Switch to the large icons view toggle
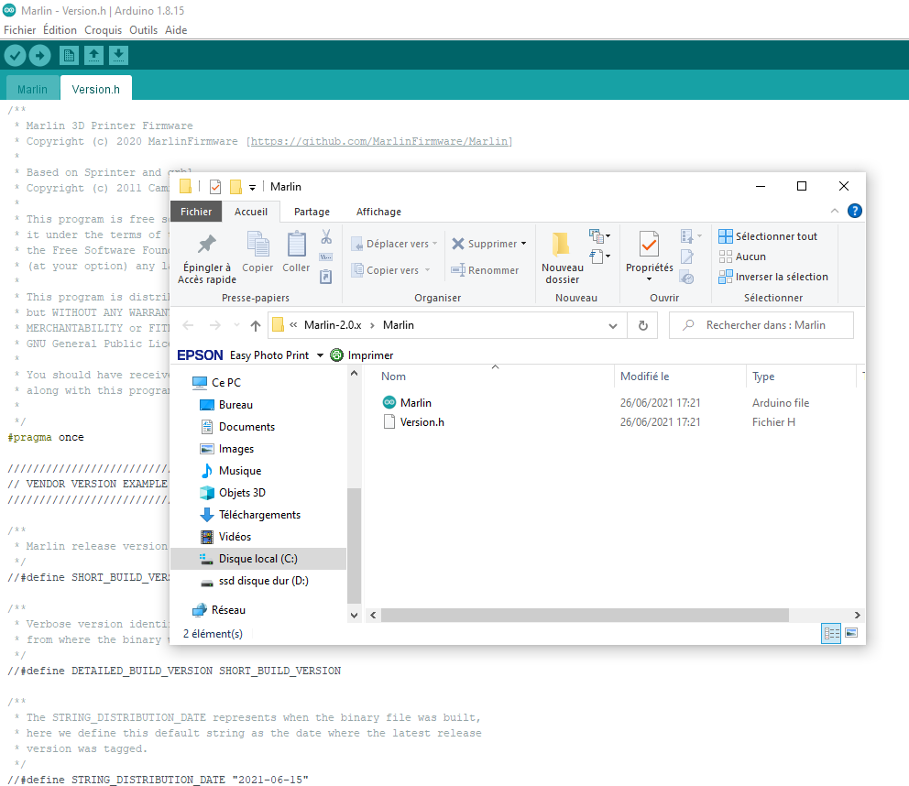The width and height of the screenshot is (909, 786). point(851,633)
